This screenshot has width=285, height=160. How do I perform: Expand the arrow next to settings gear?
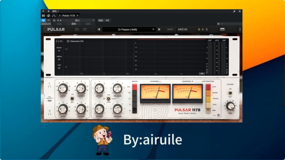click(222, 24)
